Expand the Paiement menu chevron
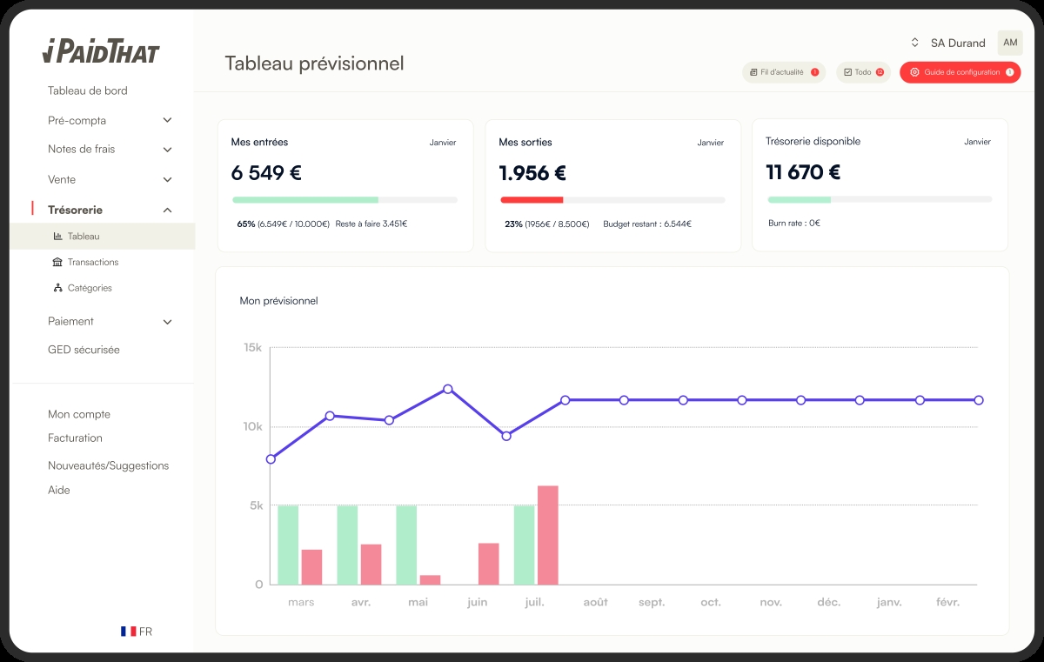The height and width of the screenshot is (662, 1044). point(168,322)
